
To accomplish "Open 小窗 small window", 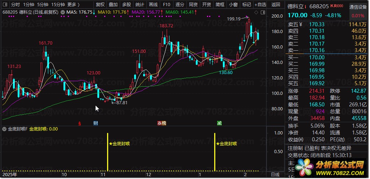I will tap(233, 4).
